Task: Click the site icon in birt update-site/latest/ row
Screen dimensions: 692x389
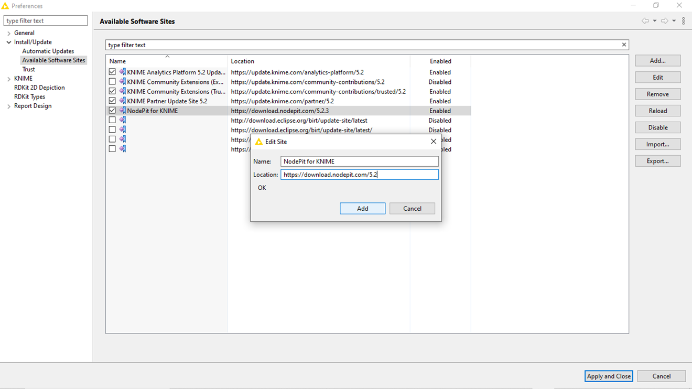Action: 122,129
